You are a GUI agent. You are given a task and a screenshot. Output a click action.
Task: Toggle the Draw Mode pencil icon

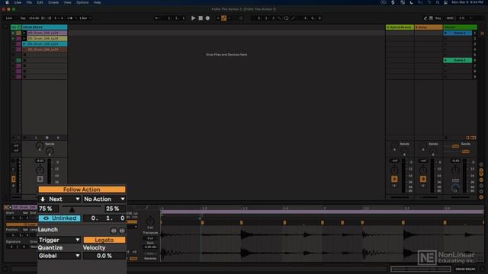[x=425, y=18]
